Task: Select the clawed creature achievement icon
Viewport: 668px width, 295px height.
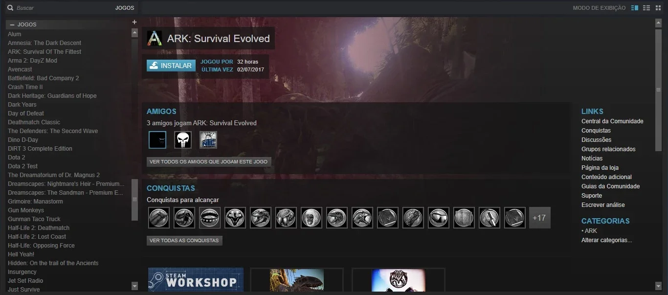Action: click(413, 218)
